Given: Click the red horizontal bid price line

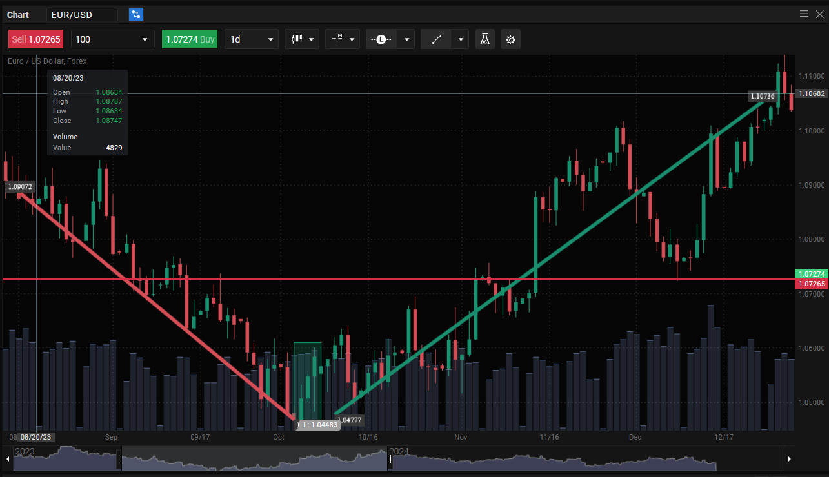Looking at the screenshot, I should click(399, 279).
